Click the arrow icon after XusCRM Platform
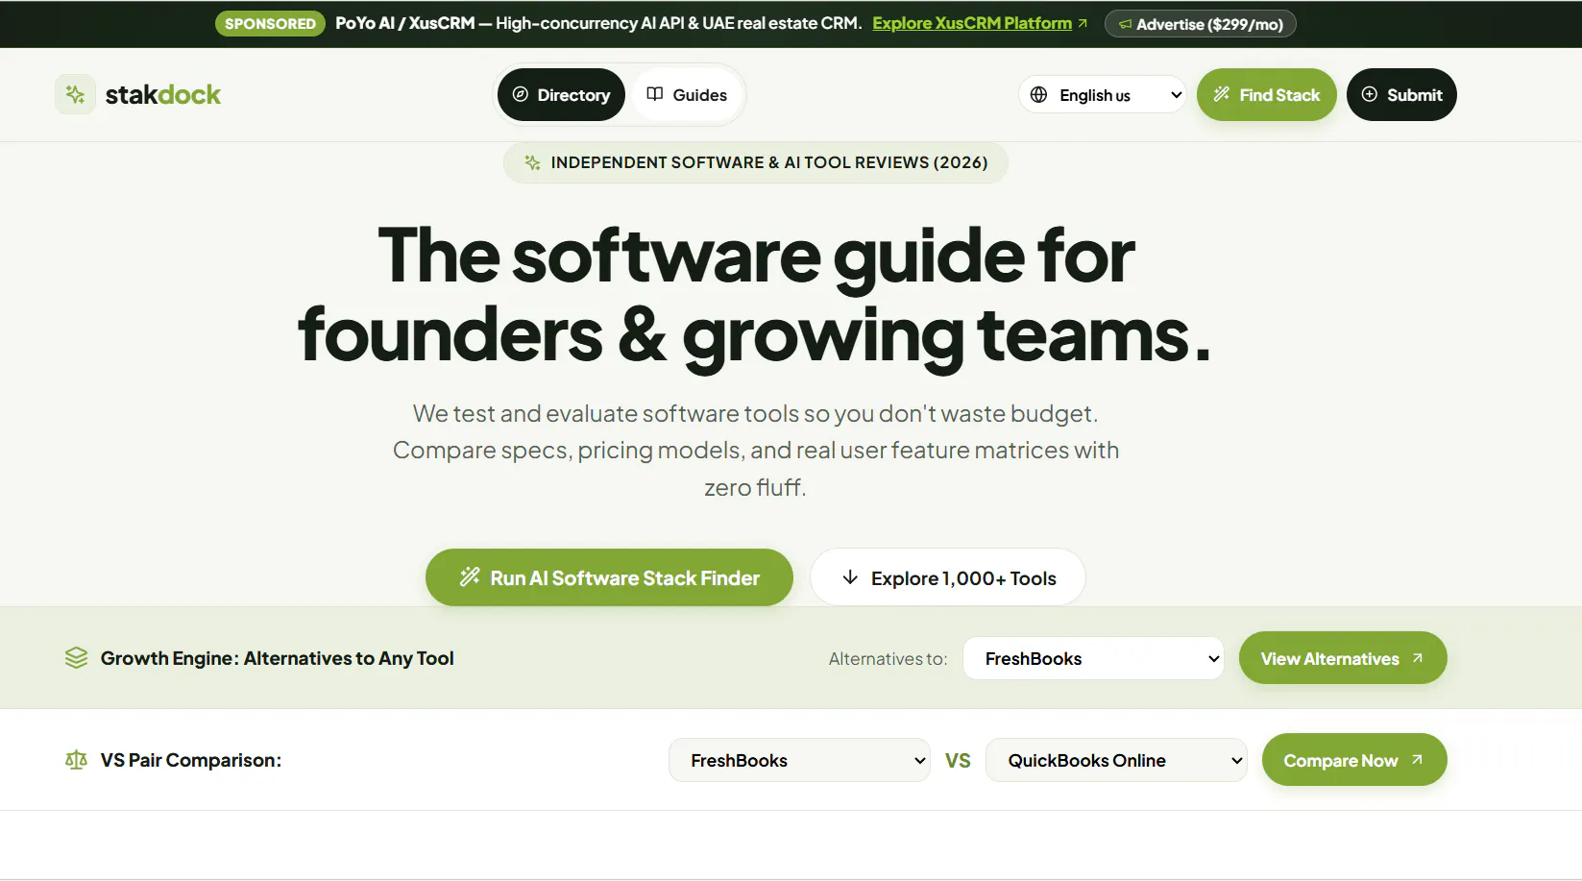The image size is (1582, 881). tap(1083, 23)
